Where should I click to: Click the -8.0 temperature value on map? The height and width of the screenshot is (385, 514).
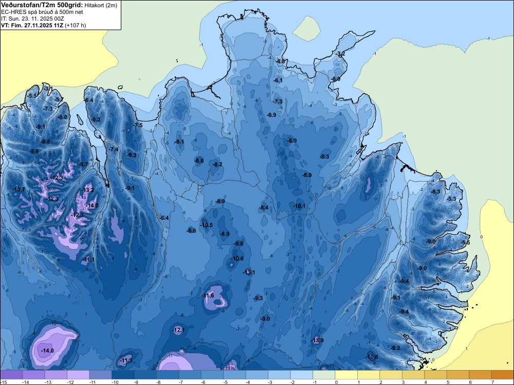pyautogui.click(x=62, y=117)
